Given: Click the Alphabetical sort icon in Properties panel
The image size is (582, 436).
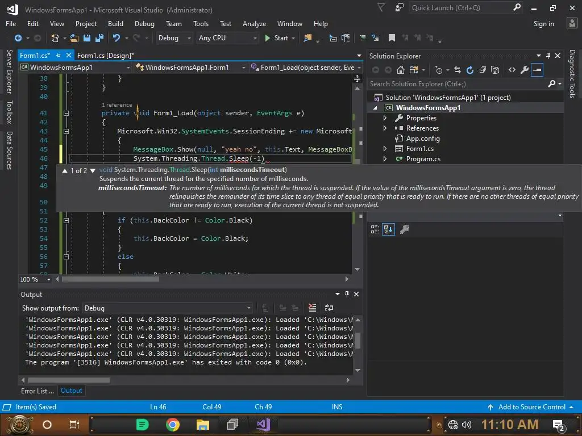Looking at the screenshot, I should (388, 229).
